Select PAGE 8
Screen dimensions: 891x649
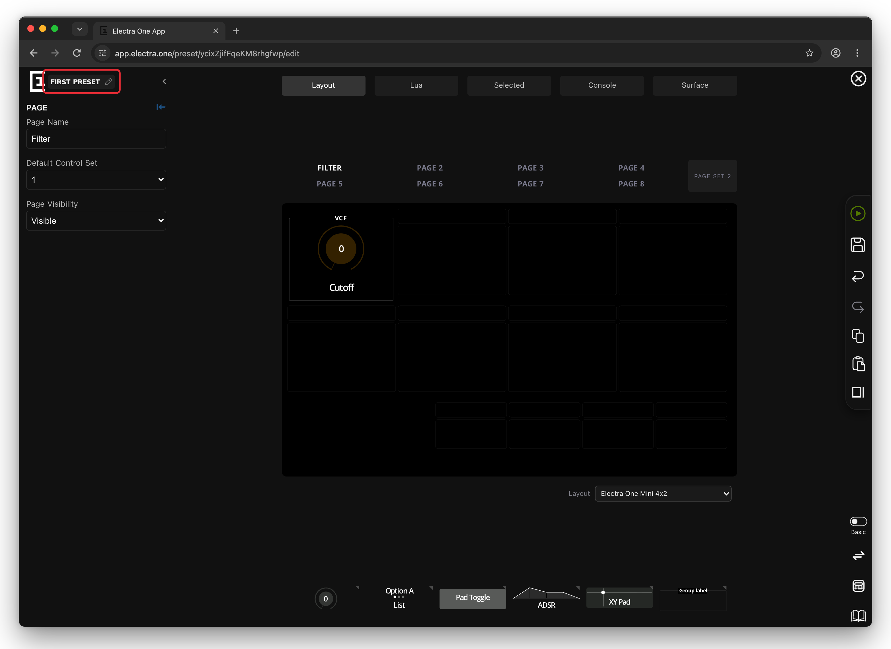(631, 184)
